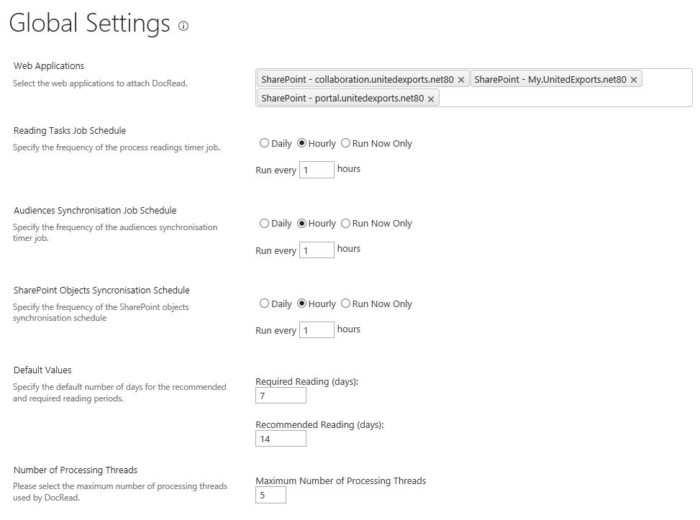
Task: Focus the Recommended Reading days field
Action: point(281,439)
